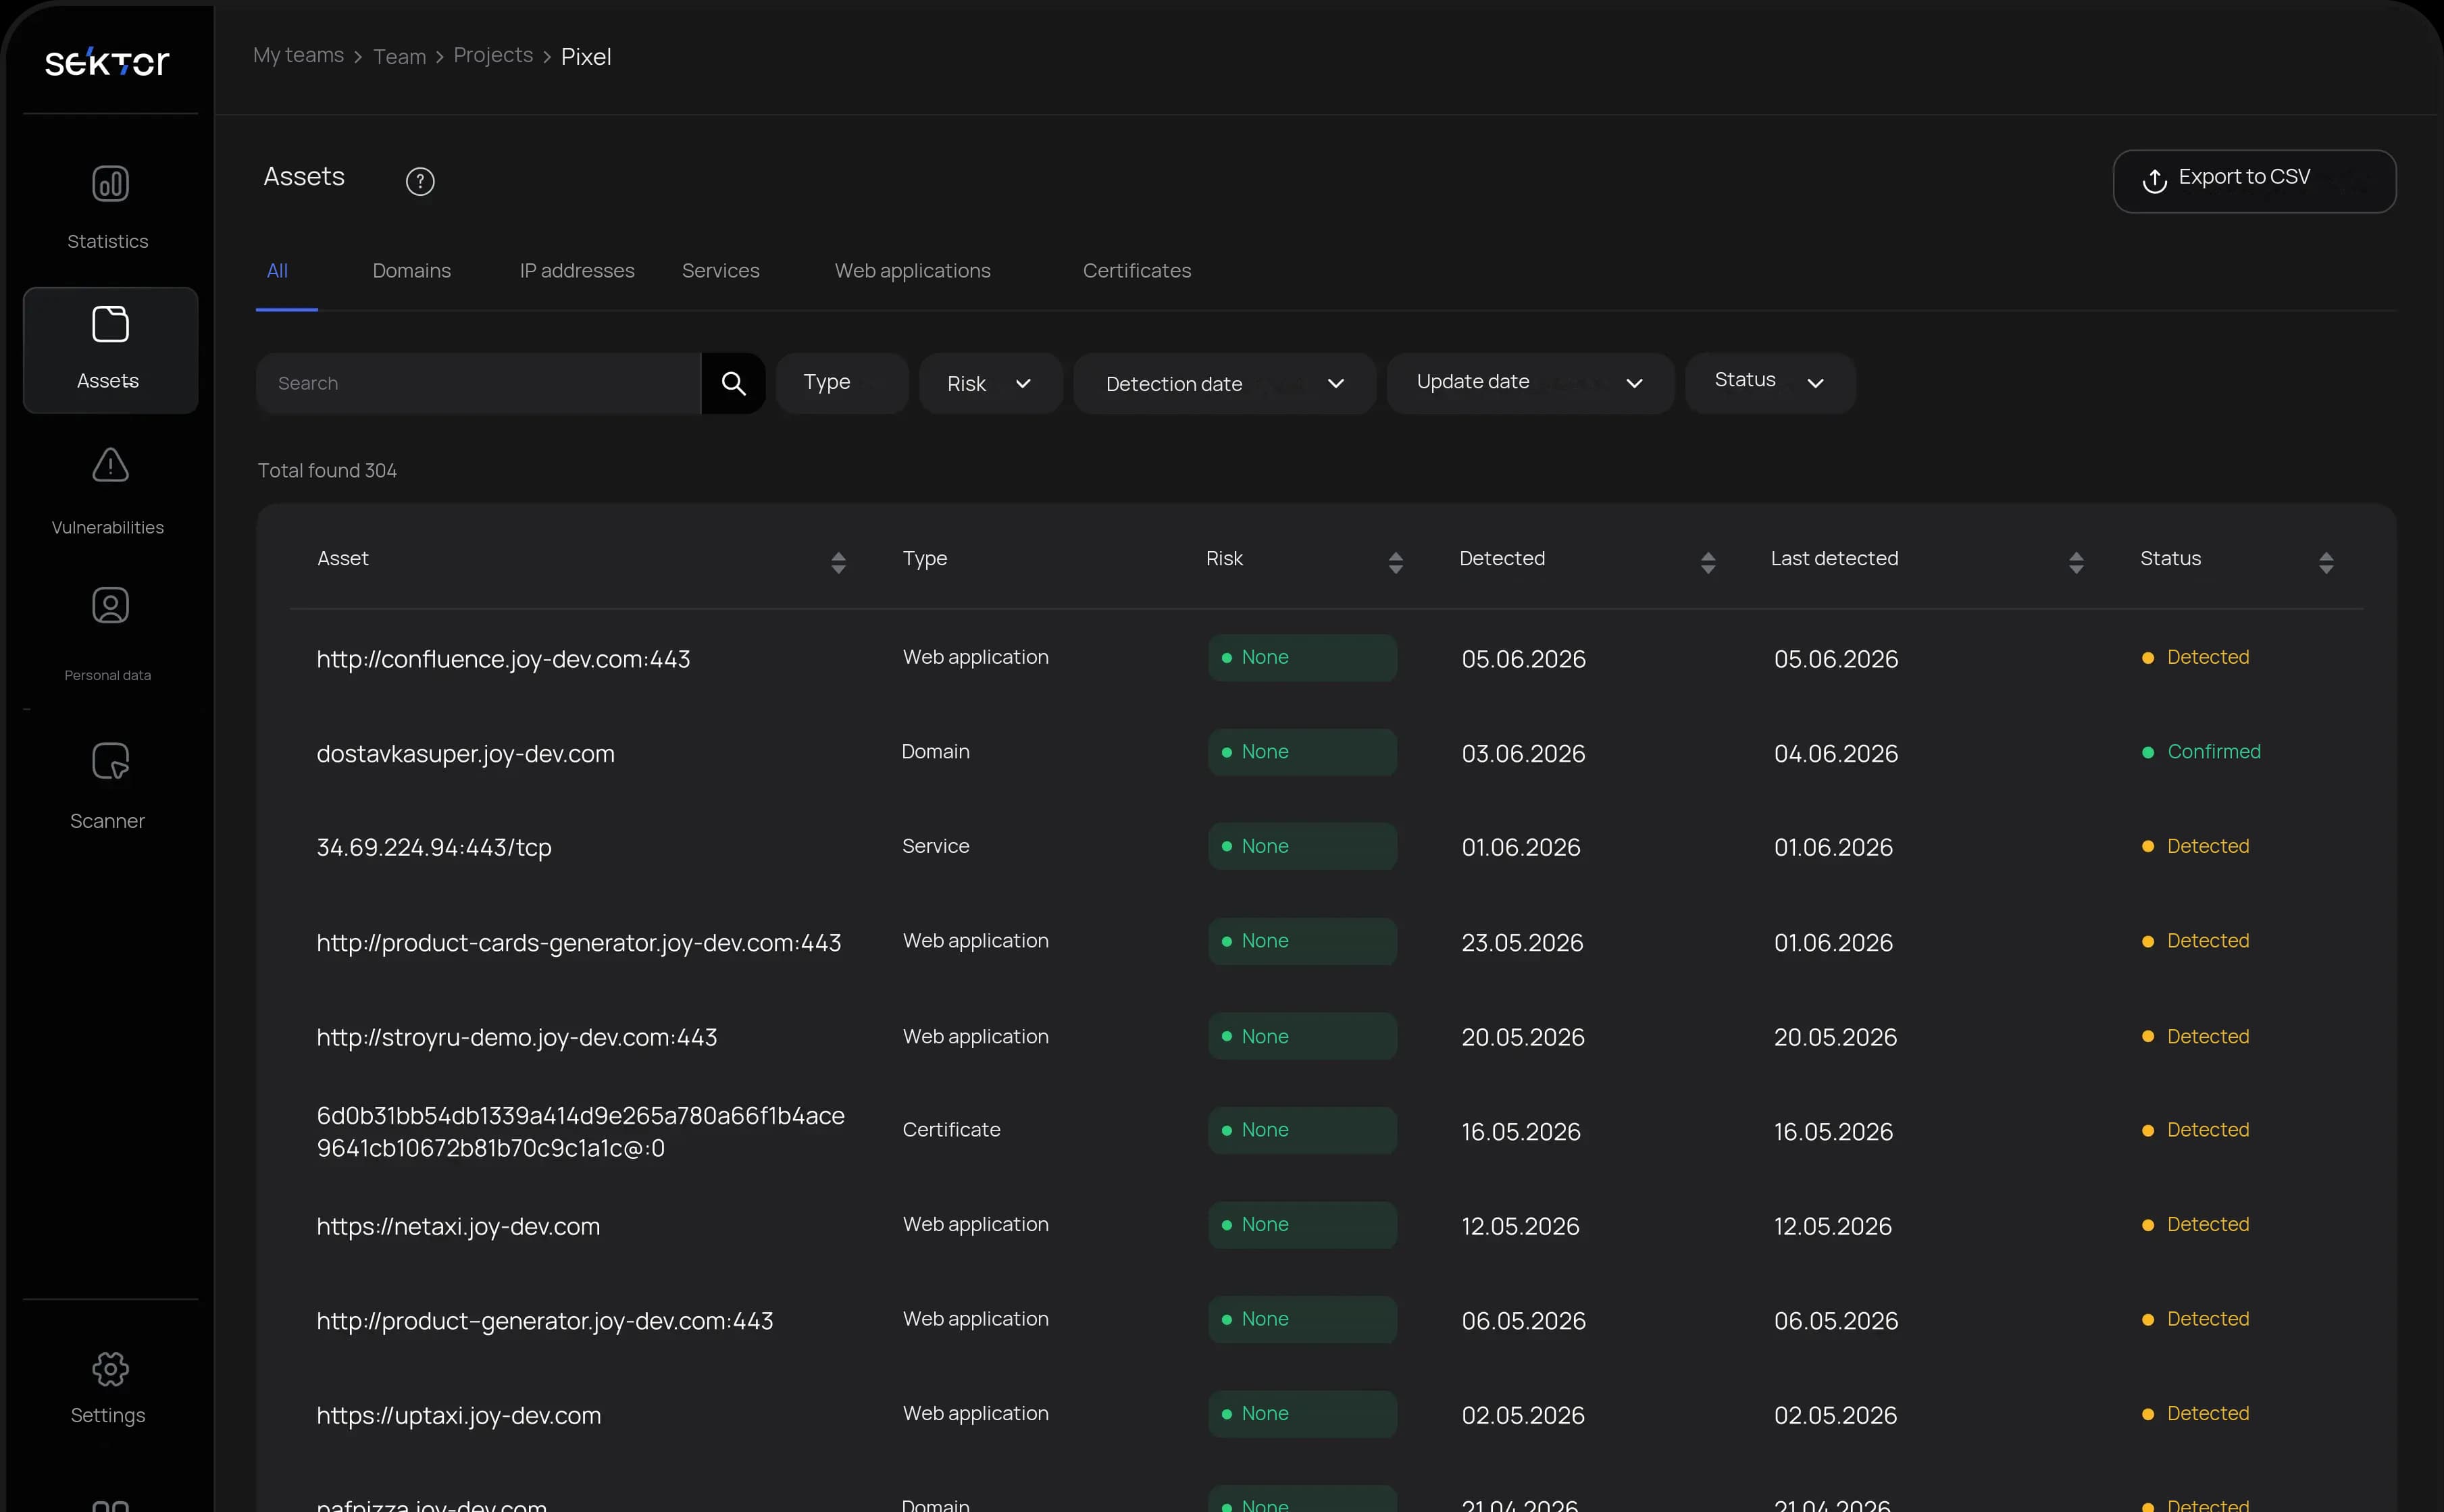The image size is (2444, 1512).
Task: Click Detected status in uptaxi row
Action: point(2195,1414)
